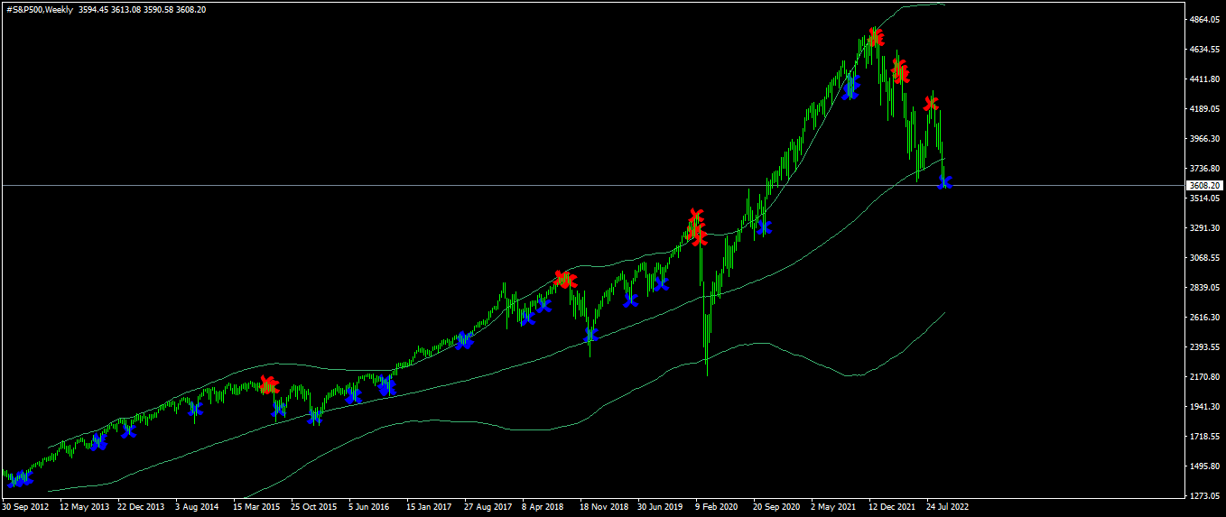The width and height of the screenshot is (1226, 517).
Task: Click the horizontal current price line
Action: pyautogui.click(x=591, y=185)
